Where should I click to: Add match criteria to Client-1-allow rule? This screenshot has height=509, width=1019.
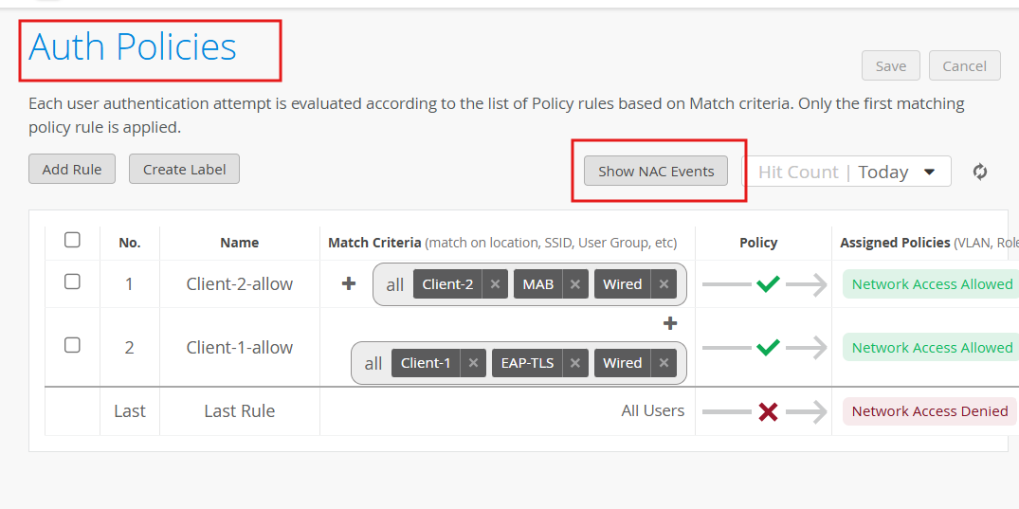[670, 323]
